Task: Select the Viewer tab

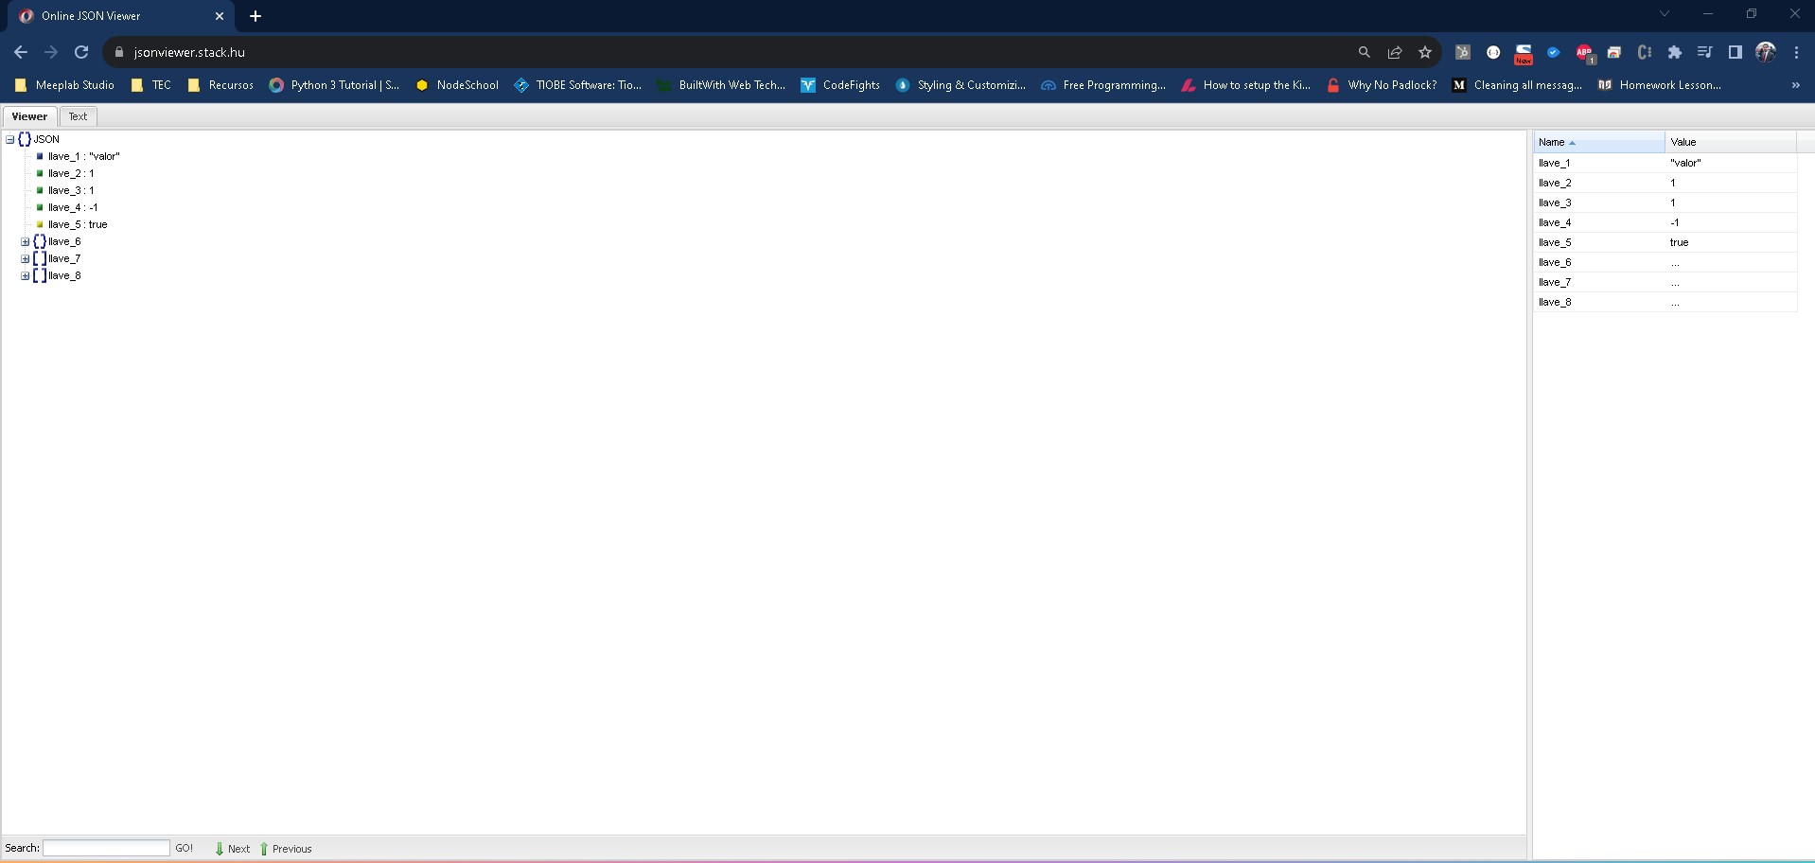Action: (29, 116)
